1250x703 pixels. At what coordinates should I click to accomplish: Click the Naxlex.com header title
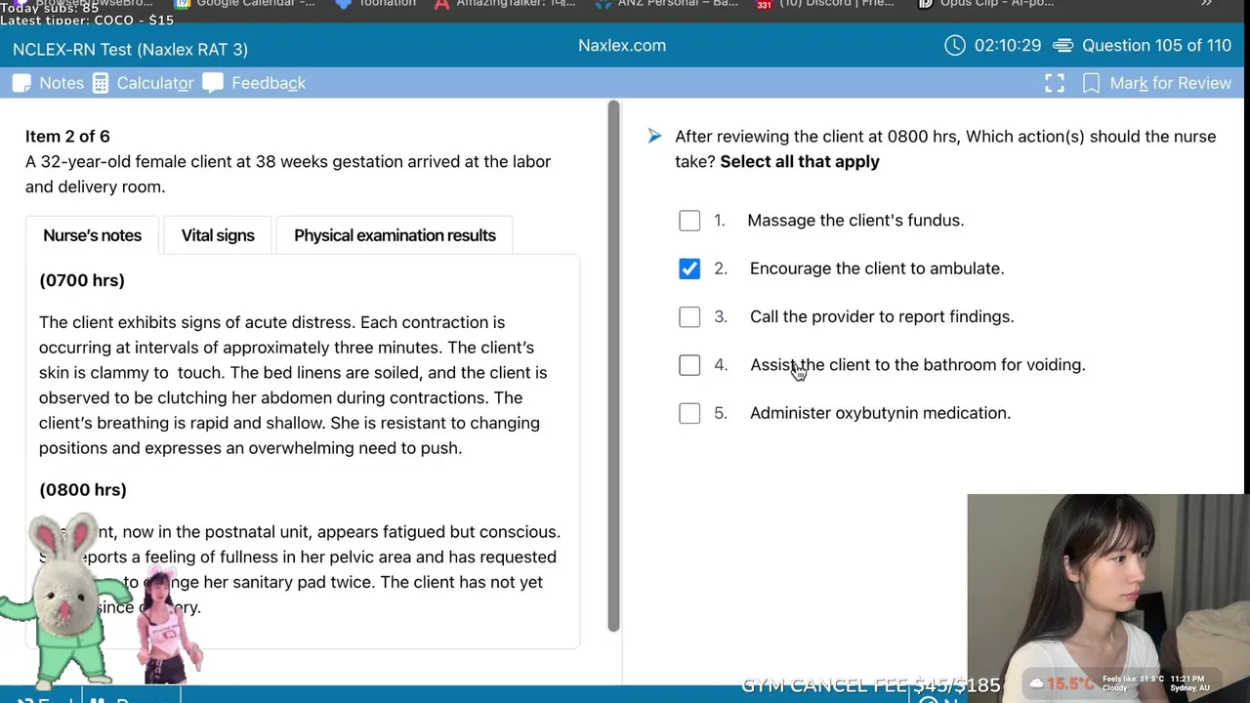(622, 45)
